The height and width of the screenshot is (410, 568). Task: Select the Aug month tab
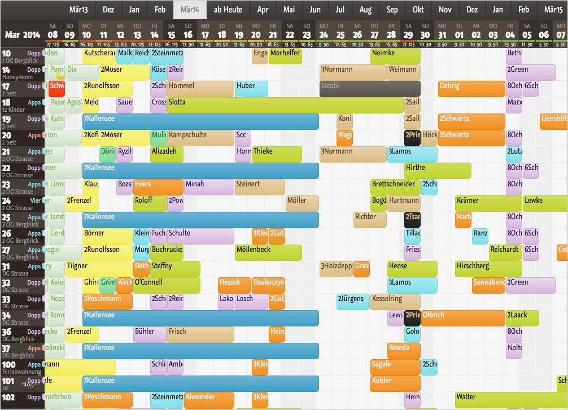(365, 10)
